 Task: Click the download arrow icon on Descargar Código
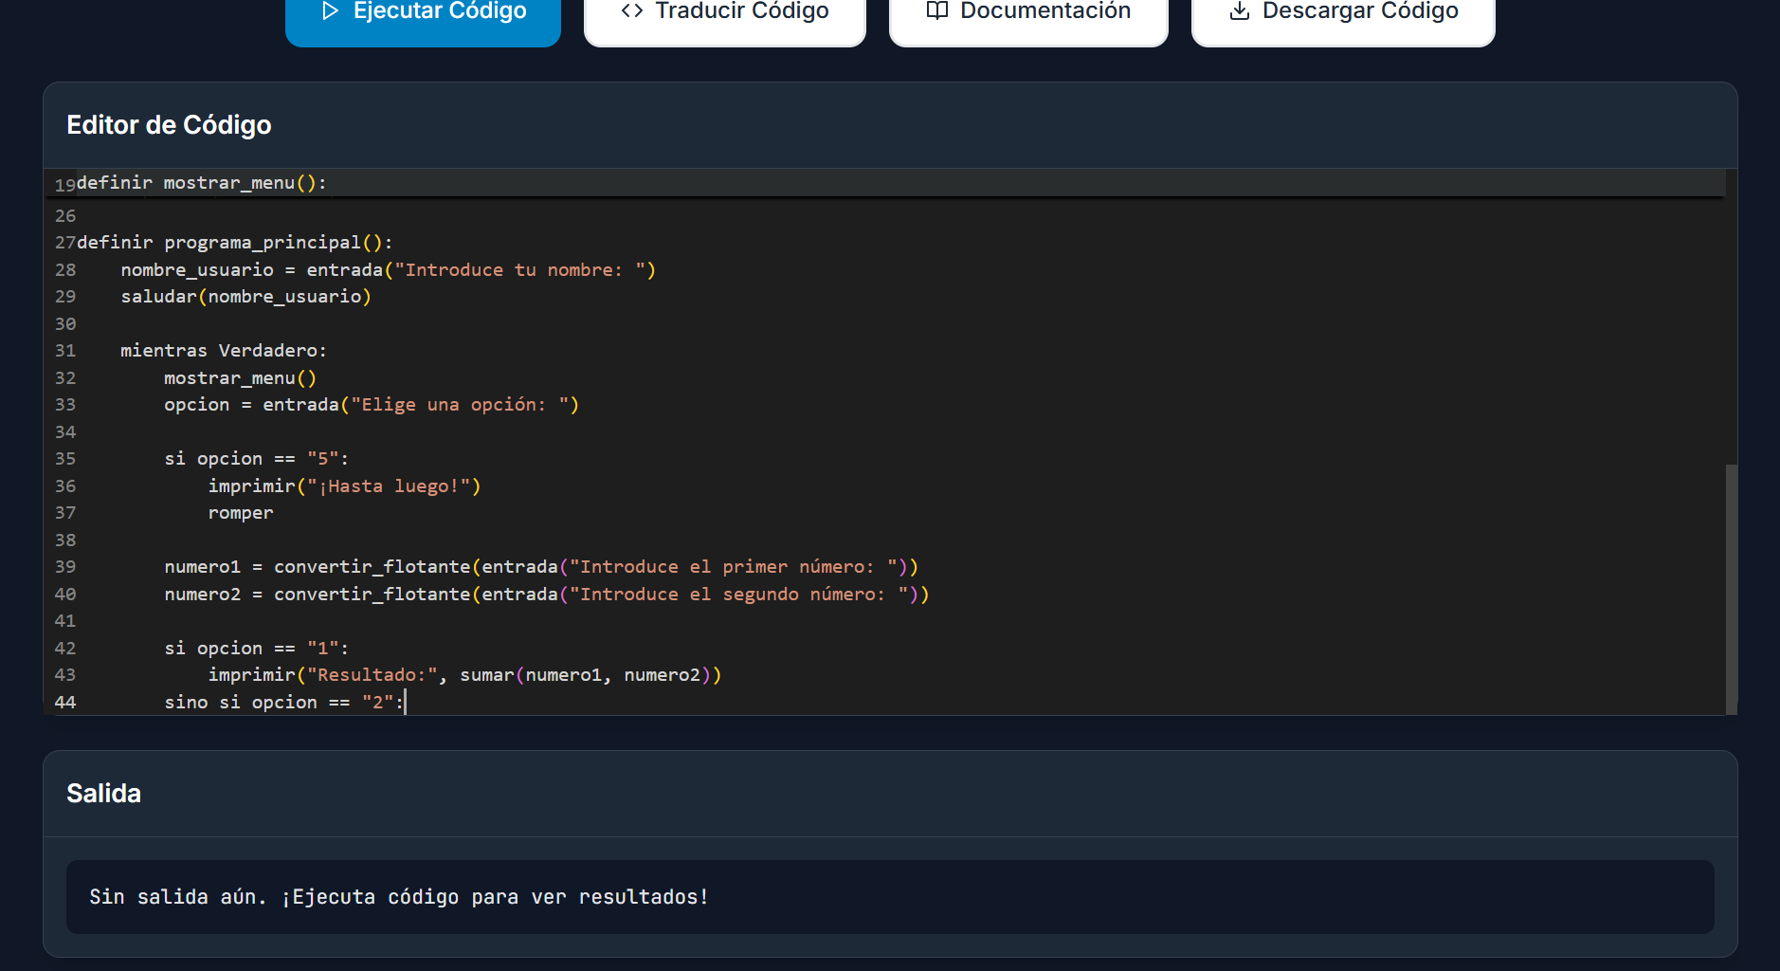pyautogui.click(x=1239, y=11)
